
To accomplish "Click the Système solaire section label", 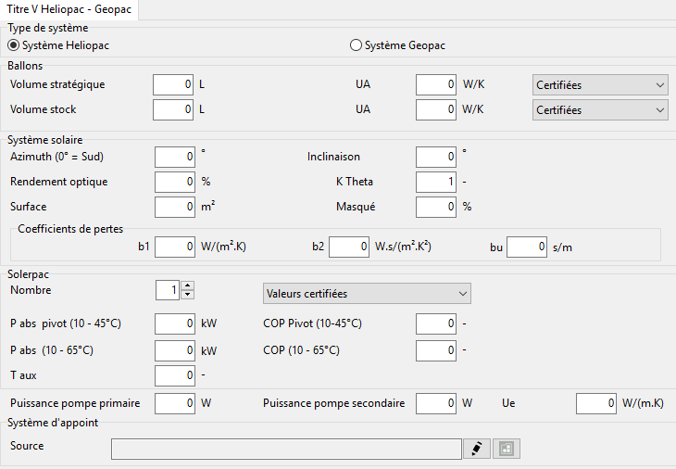I will tap(44, 140).
